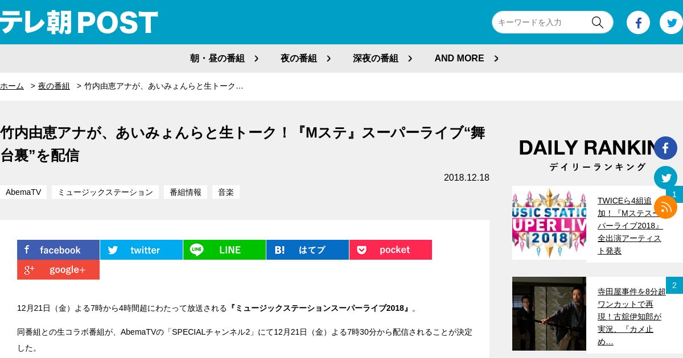Select the AbemaTV tag

[23, 192]
